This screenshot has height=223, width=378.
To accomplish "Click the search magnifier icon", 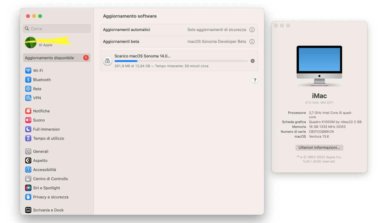I will 27,29.
